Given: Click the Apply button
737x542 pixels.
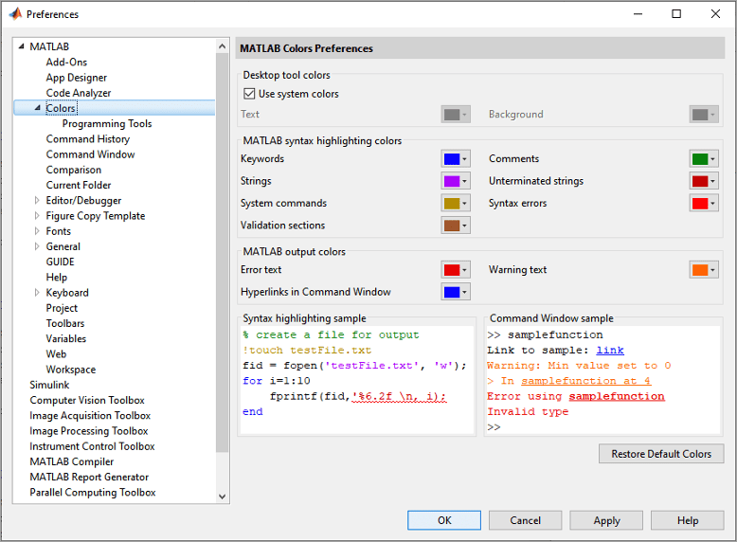Looking at the screenshot, I should click(x=606, y=520).
